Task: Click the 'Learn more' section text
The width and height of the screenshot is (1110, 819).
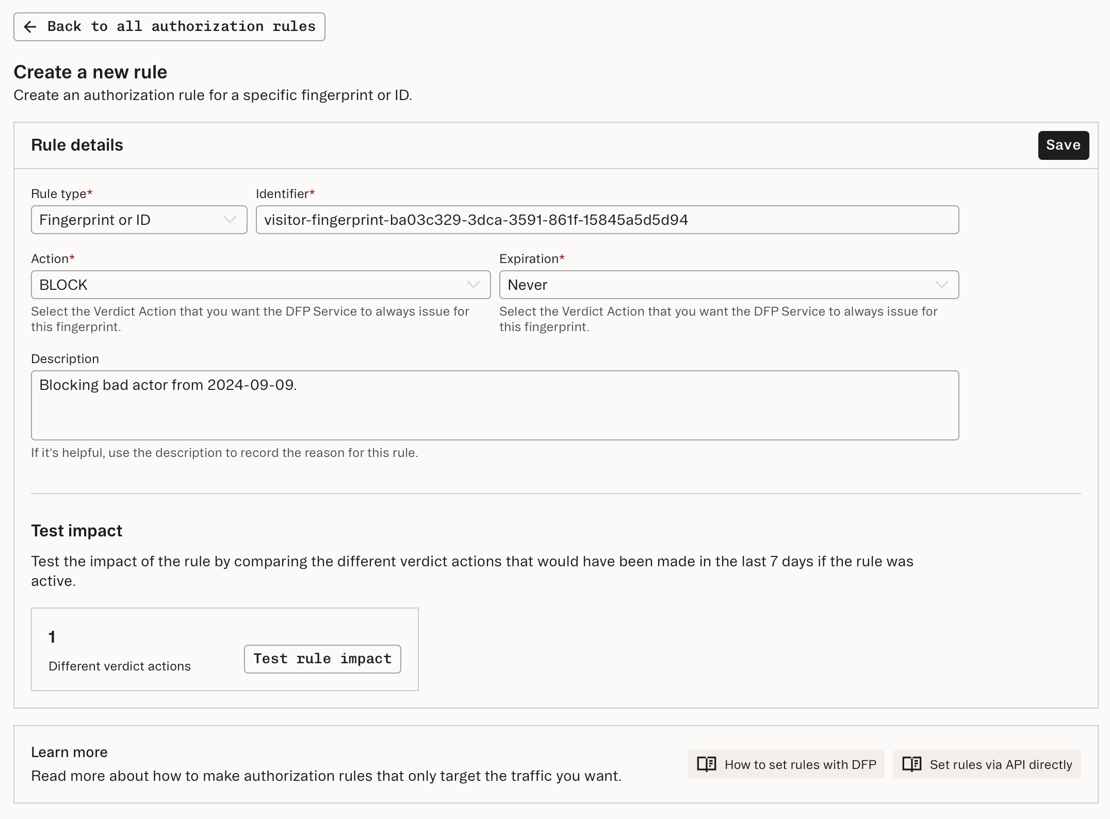Action: [69, 752]
